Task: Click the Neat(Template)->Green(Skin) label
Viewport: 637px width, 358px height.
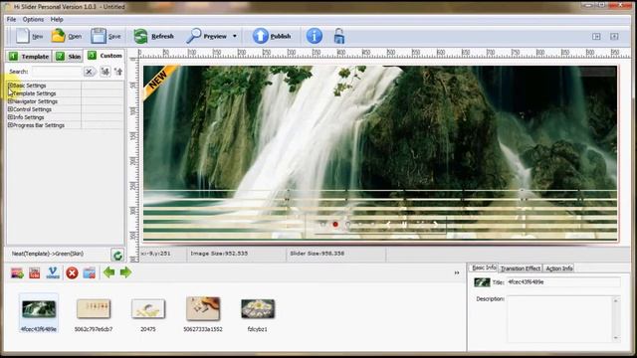Action: [48, 254]
